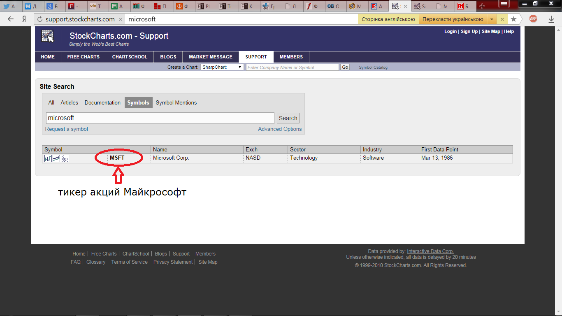The width and height of the screenshot is (562, 316).
Task: Click the browser address bar showing 'microsoft'
Action: (242, 19)
